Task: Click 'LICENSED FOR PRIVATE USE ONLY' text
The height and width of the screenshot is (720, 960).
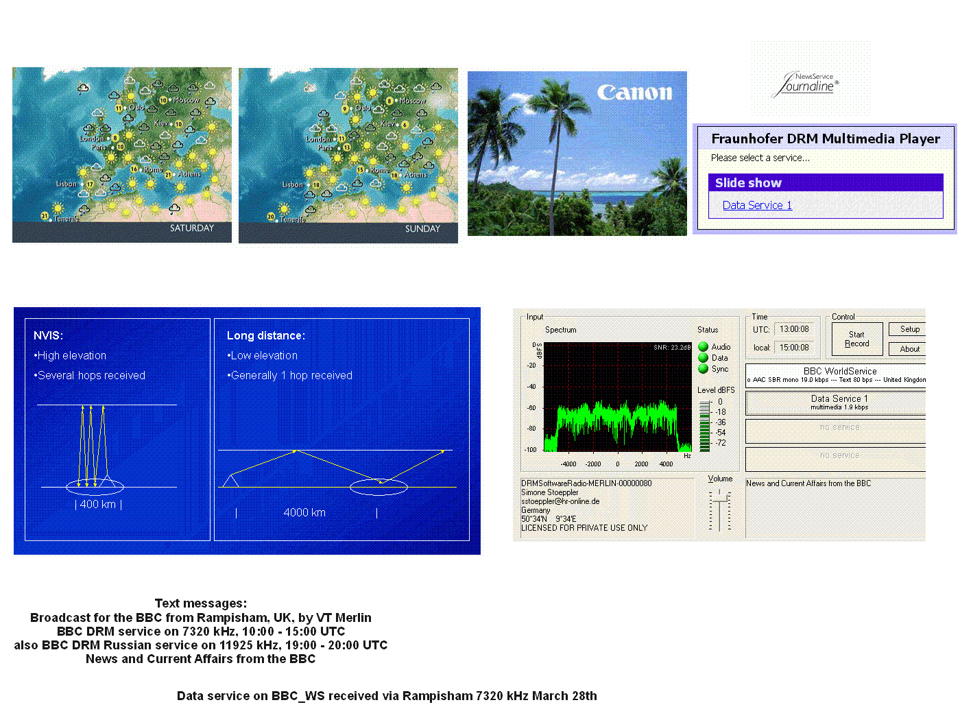Action: click(x=584, y=528)
